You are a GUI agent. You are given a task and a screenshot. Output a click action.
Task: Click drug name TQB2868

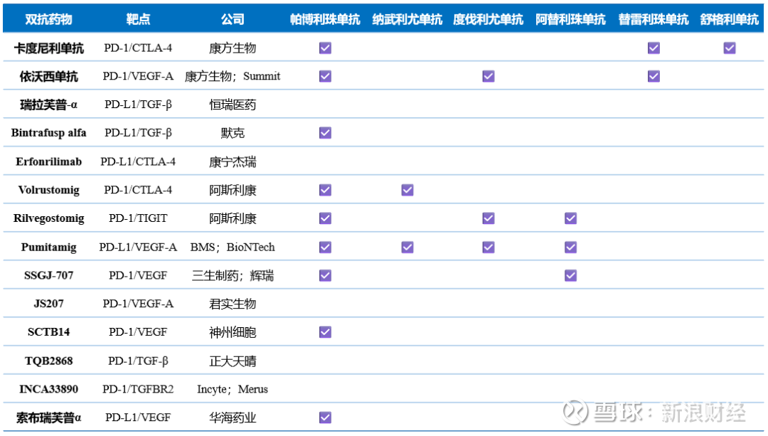coord(48,361)
